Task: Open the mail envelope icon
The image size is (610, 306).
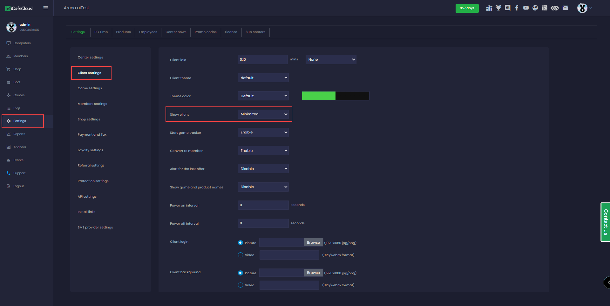Action: pyautogui.click(x=565, y=8)
